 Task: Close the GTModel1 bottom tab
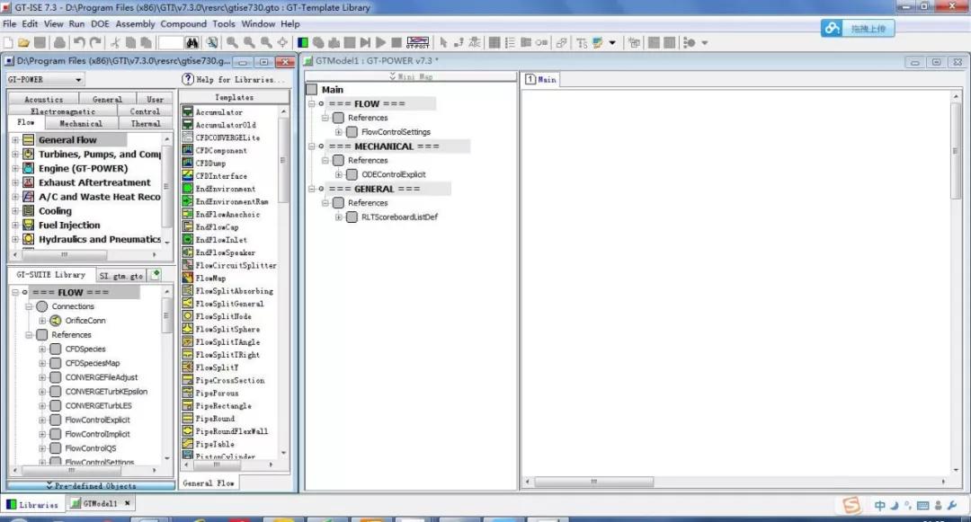point(128,503)
